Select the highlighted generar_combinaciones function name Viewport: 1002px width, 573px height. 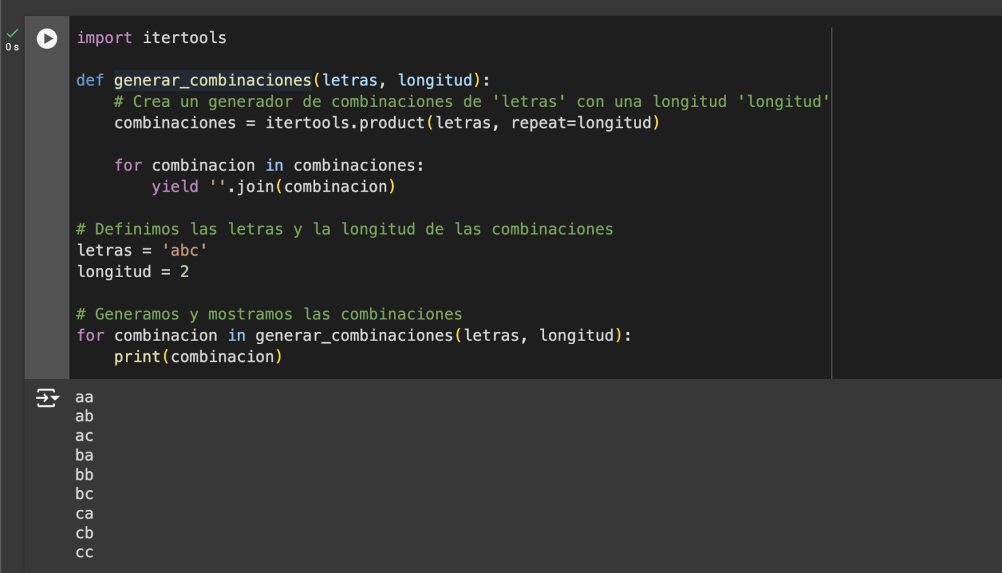click(x=212, y=80)
